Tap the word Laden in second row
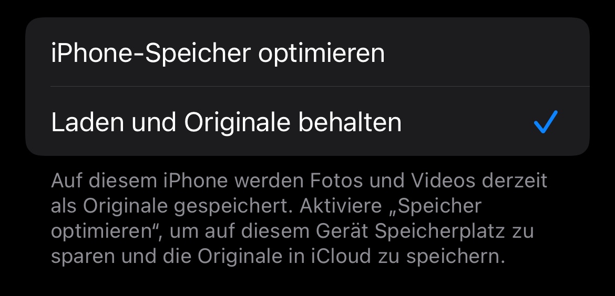The width and height of the screenshot is (615, 296). [x=87, y=122]
